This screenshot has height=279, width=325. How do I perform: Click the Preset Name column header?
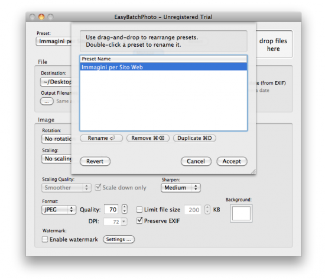point(164,59)
